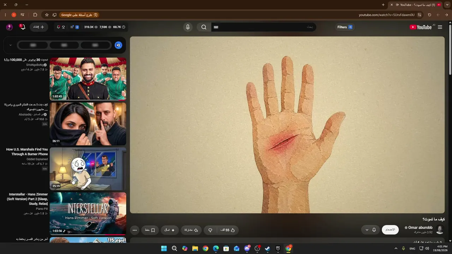This screenshot has height=254, width=452.
Task: Open the media controls icon in Chrome toolbar
Action: point(23,15)
